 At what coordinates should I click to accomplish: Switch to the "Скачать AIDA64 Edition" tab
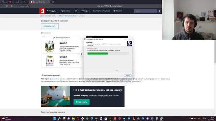tap(40, 2)
